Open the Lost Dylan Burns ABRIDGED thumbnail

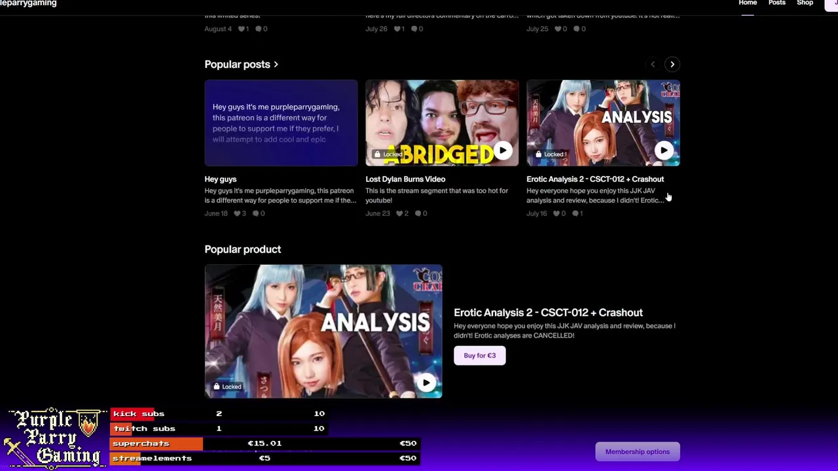click(442, 123)
